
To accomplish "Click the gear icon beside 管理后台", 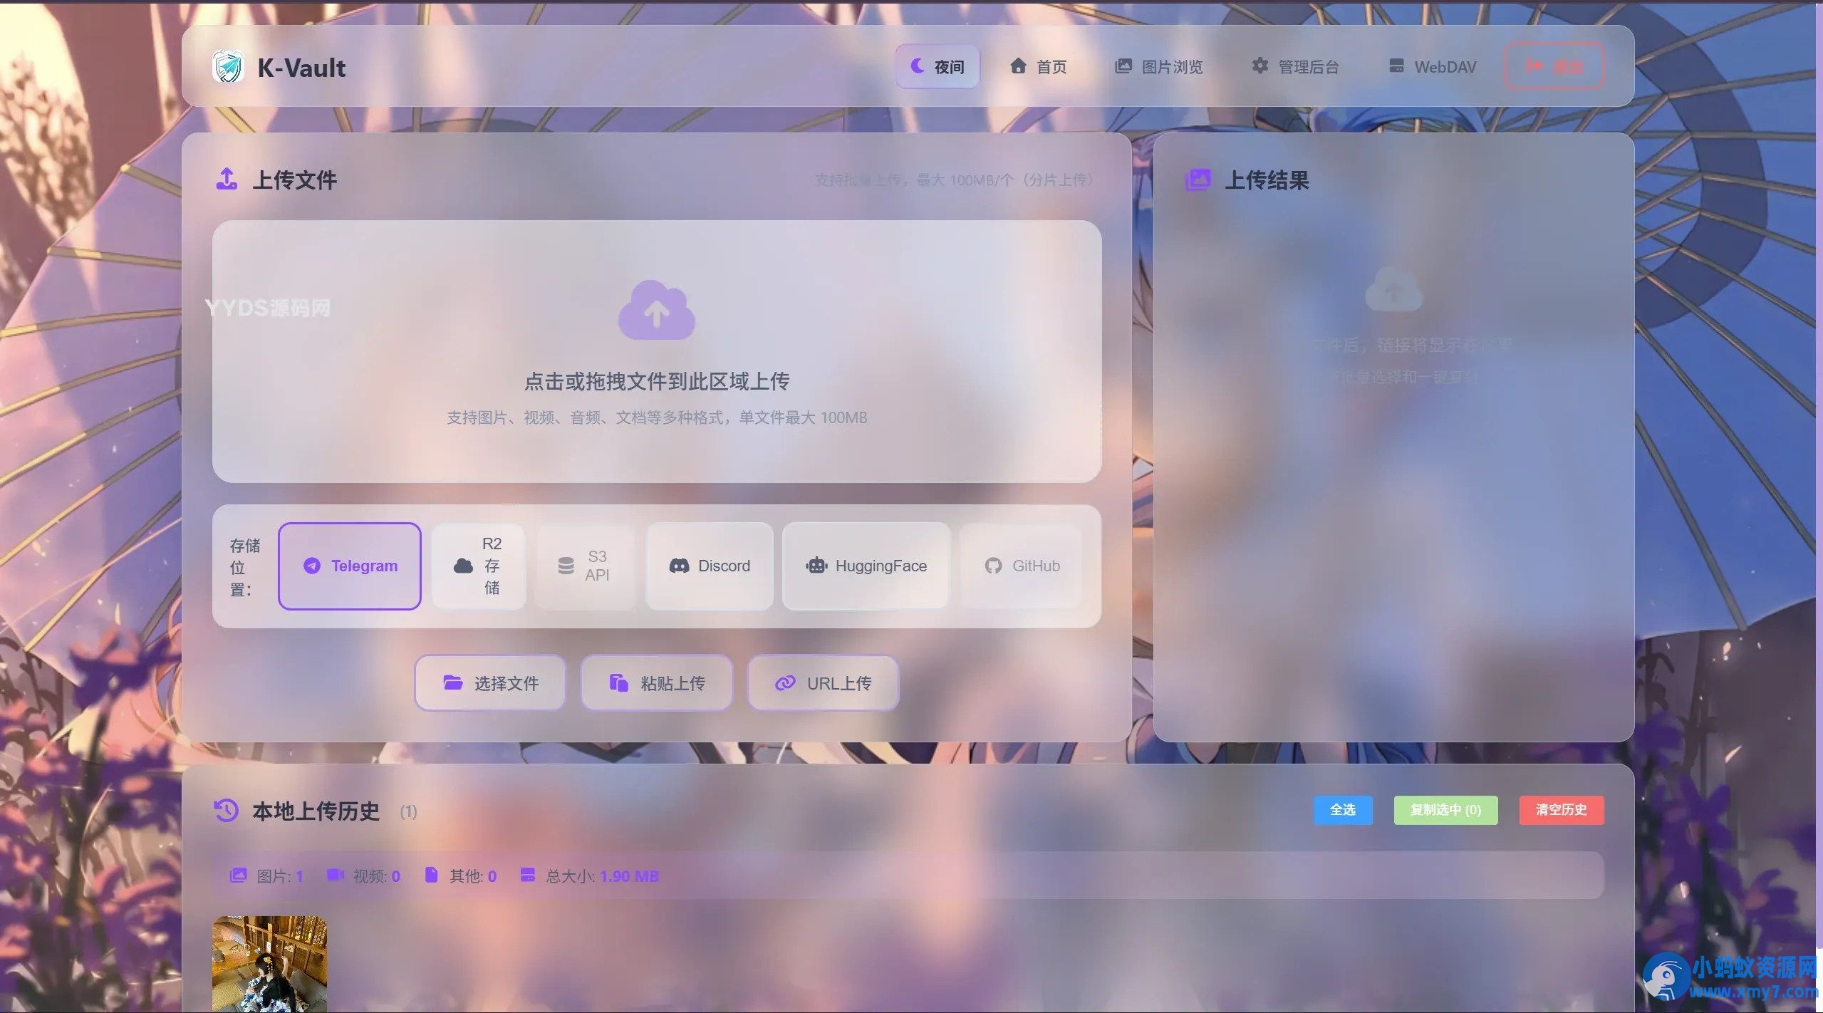I will coord(1260,66).
